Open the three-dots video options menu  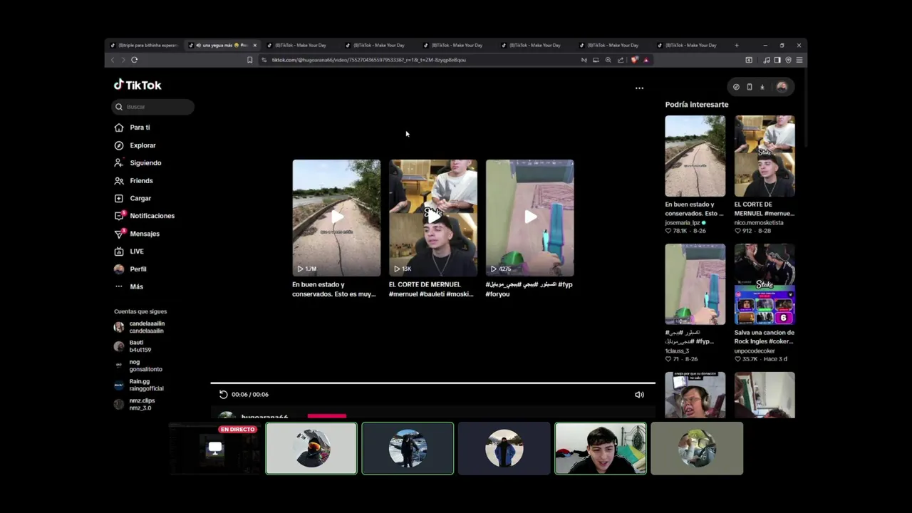tap(639, 88)
